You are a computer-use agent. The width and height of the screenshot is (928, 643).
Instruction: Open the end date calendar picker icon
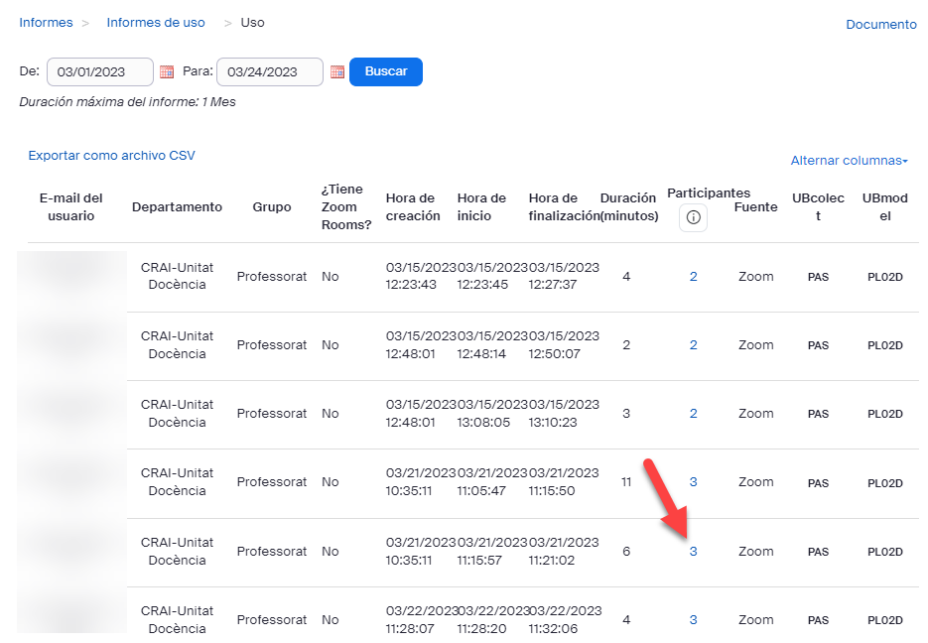coord(337,72)
